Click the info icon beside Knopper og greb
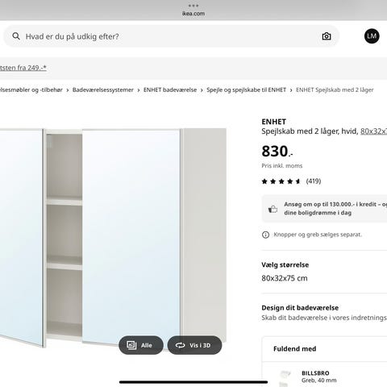Viewport: 387px width, 387px height. [x=265, y=235]
